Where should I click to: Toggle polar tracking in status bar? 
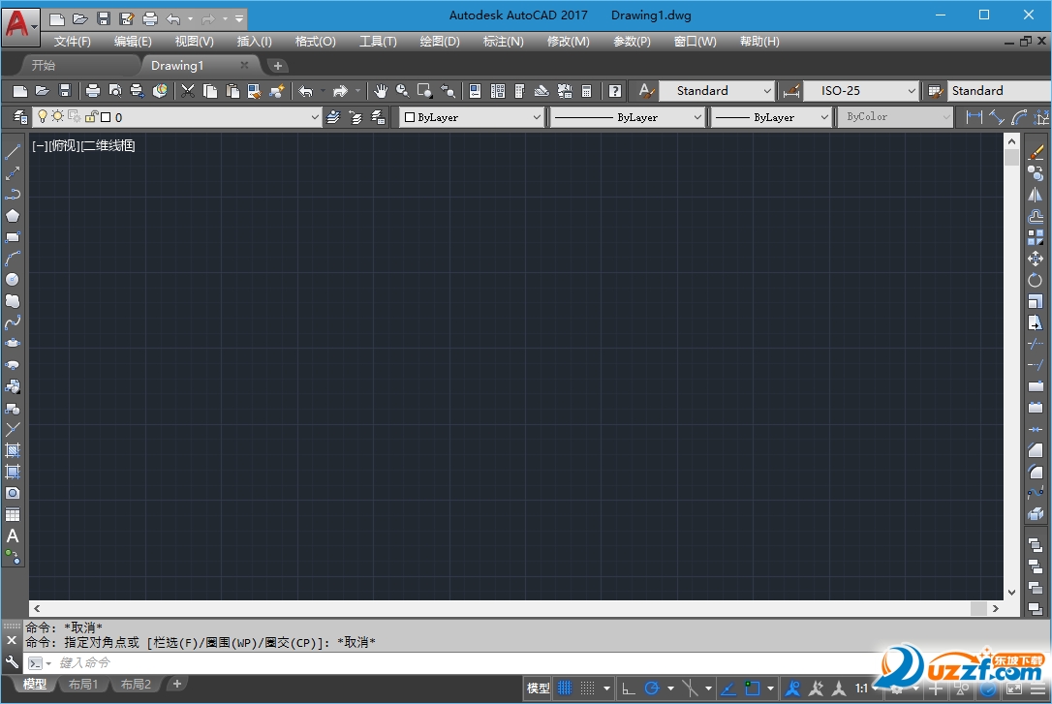[652, 688]
